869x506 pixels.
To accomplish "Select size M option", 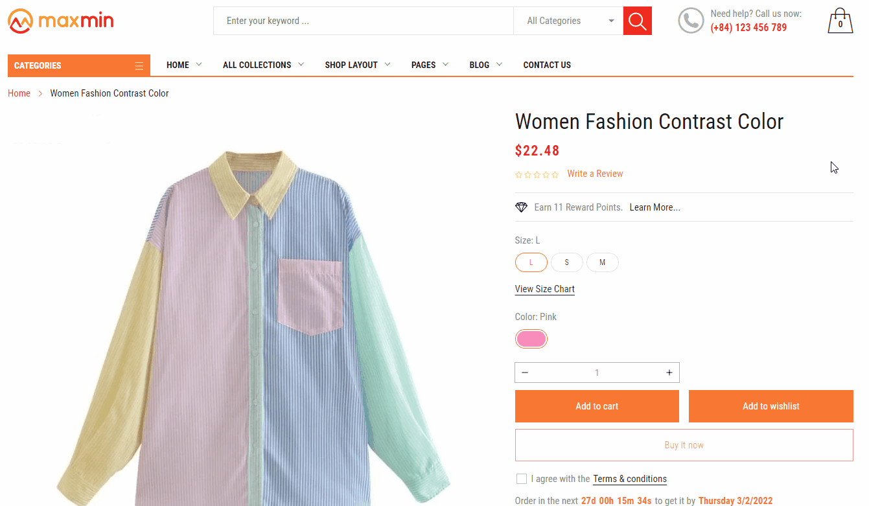I will point(602,262).
